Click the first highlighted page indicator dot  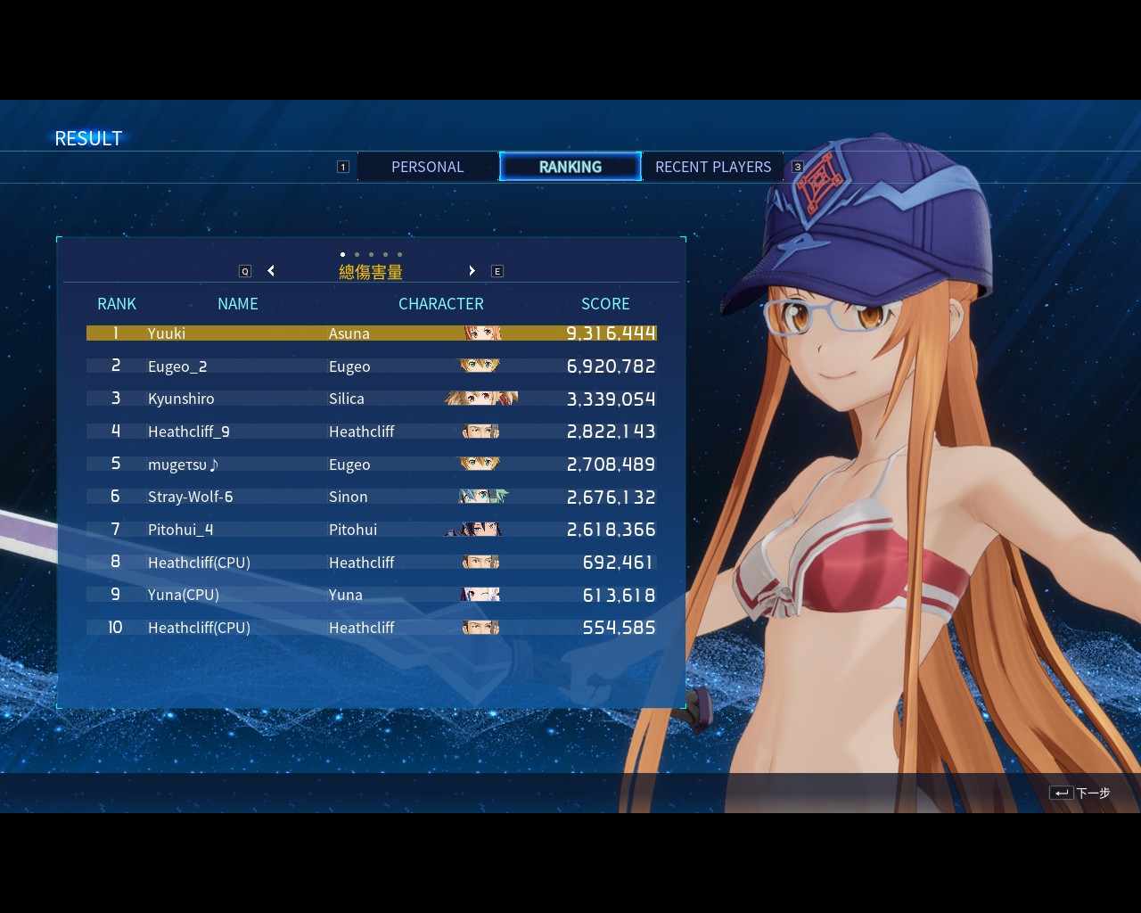coord(342,254)
